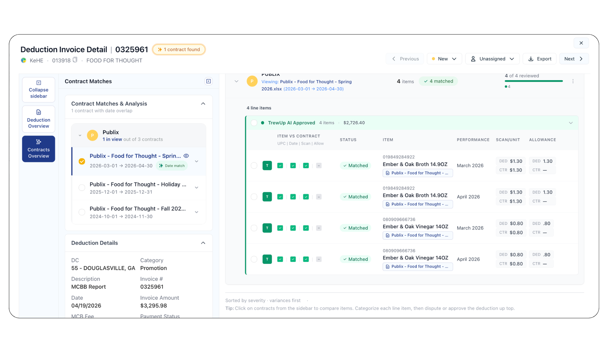Screen dimensions: 608x342
Task: Toggle eye icon on Publix Spring contract
Action: (187, 156)
